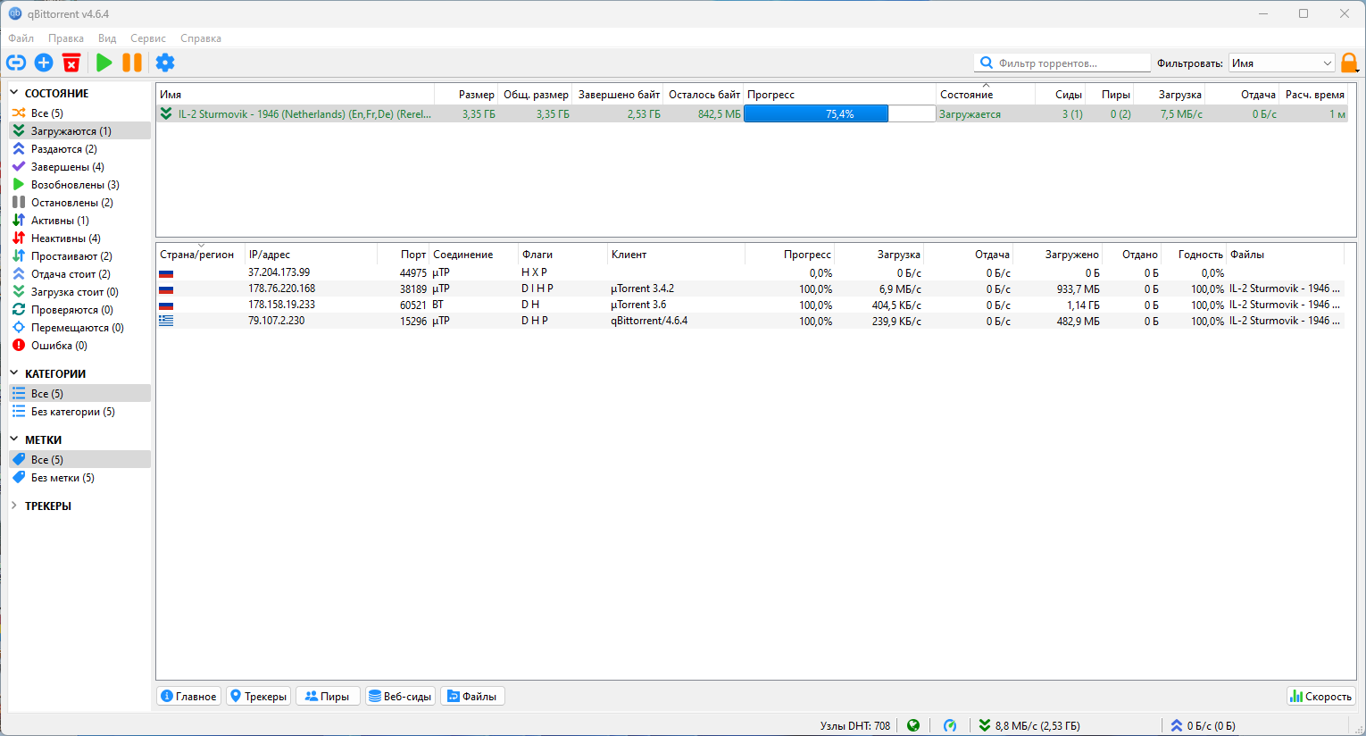Click the green resume play icon
The width and height of the screenshot is (1366, 736).
(x=104, y=63)
